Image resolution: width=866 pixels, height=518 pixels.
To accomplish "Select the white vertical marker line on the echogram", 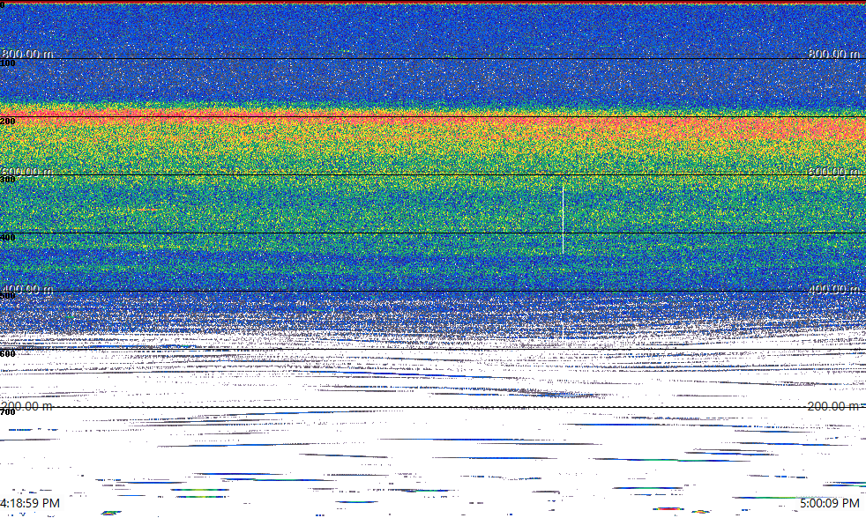I will pyautogui.click(x=563, y=220).
